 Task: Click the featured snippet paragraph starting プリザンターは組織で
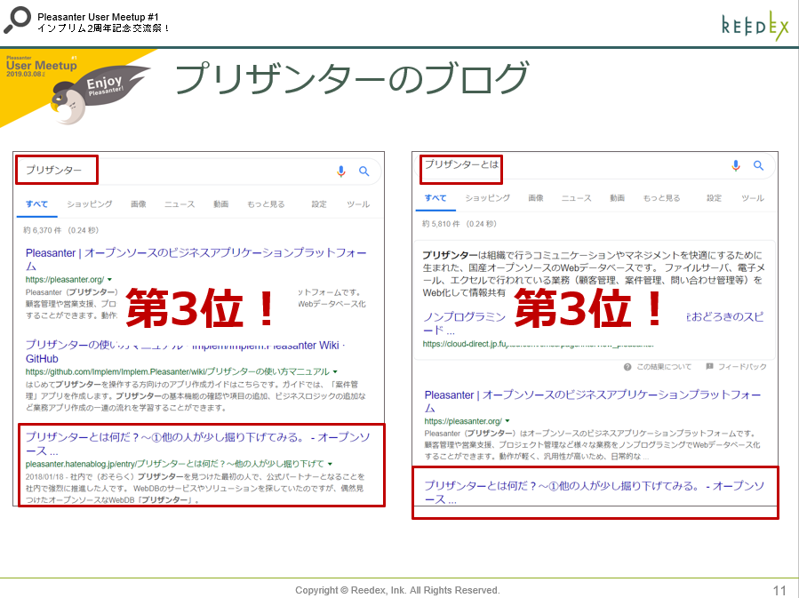tap(594, 274)
